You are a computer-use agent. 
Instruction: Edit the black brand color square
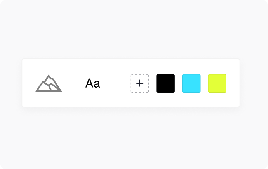(165, 83)
